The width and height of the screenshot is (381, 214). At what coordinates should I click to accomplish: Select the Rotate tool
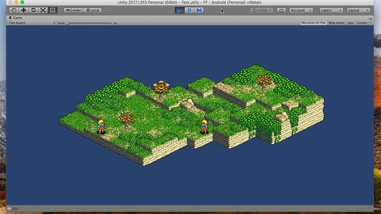coord(33,10)
